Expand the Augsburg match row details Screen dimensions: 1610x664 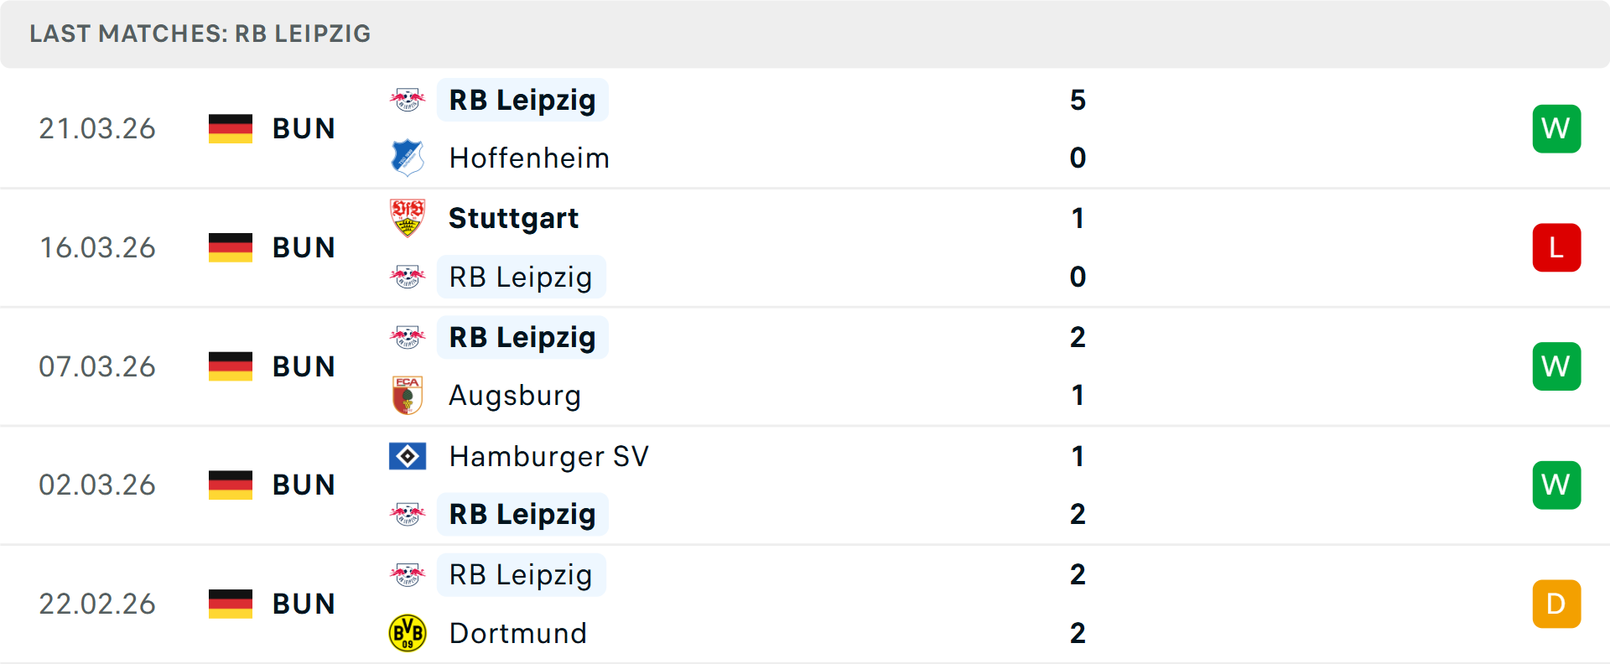(805, 366)
